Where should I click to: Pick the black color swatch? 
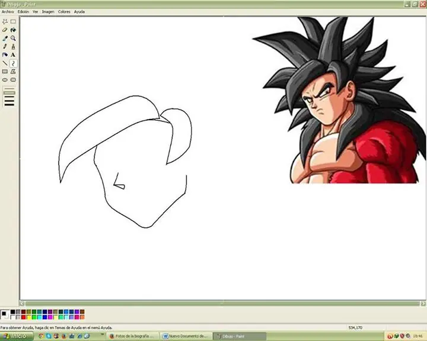pyautogui.click(x=13, y=311)
